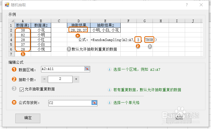Open help with the question mark button

187,5
